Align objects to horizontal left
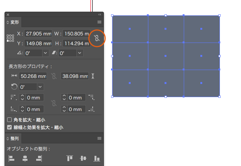Image resolution: width=241 pixels, height=166 pixels. point(12,158)
